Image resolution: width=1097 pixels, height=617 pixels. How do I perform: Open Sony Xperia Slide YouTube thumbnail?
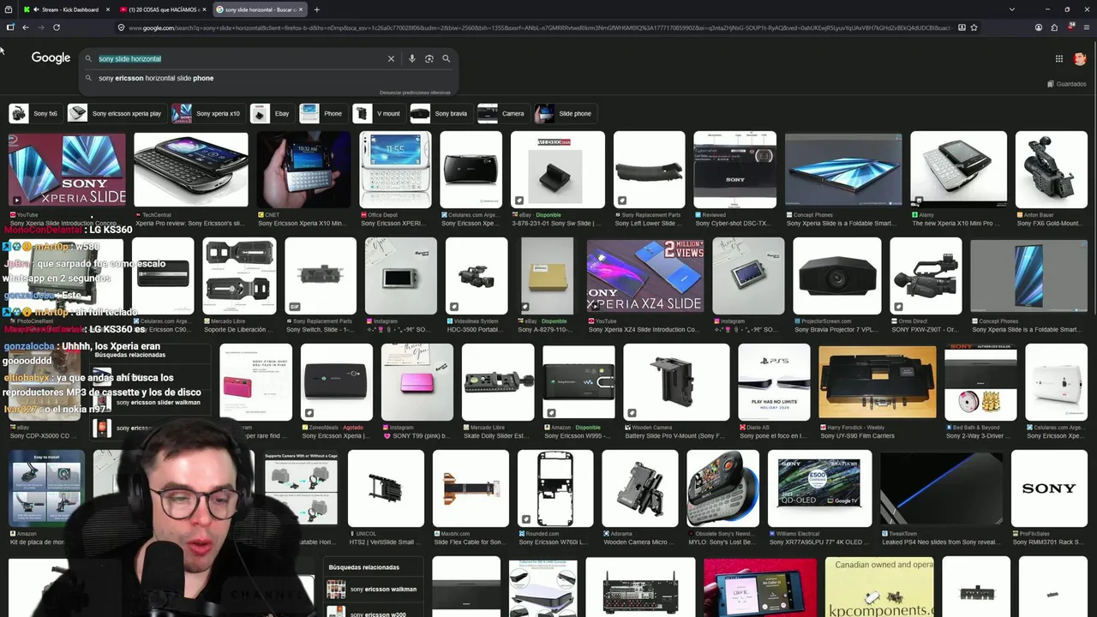[x=67, y=170]
